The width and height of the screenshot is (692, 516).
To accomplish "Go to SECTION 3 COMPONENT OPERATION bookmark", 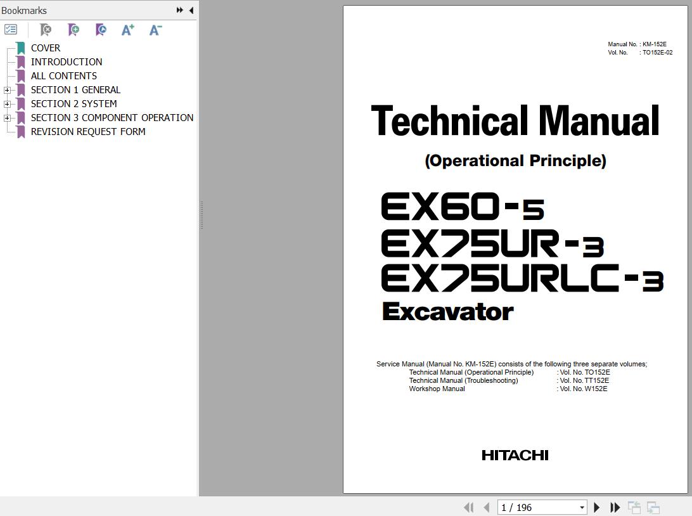I will [x=112, y=118].
